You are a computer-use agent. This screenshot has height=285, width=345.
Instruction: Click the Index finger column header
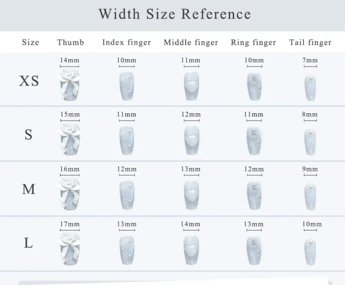[127, 43]
